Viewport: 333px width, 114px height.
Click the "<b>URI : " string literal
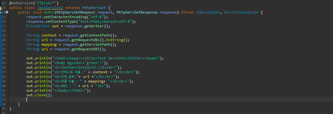point(64,86)
